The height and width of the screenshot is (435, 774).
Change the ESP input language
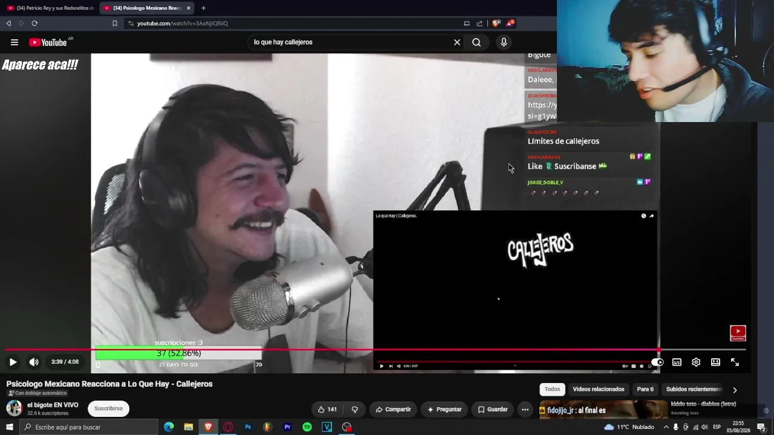tap(717, 427)
